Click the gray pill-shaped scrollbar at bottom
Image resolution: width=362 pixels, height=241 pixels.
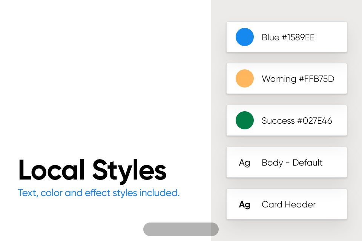point(181,229)
